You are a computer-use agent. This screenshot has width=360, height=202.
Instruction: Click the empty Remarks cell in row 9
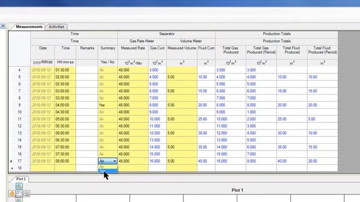87,105
